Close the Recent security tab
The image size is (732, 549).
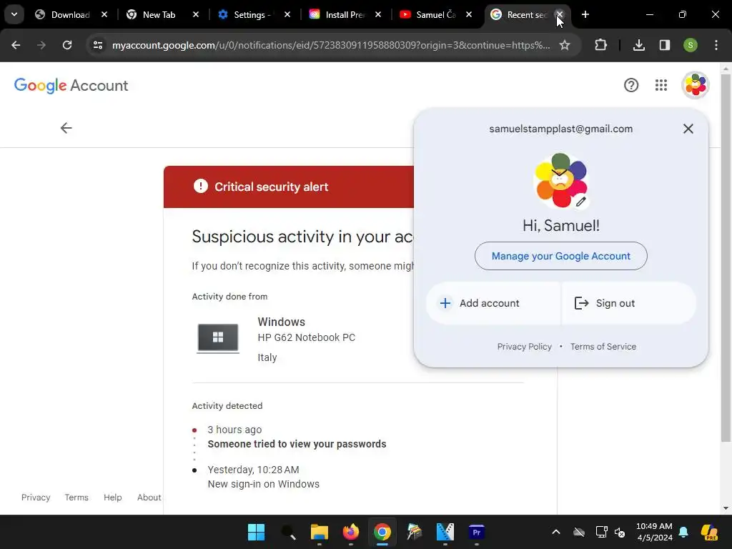pyautogui.click(x=559, y=14)
